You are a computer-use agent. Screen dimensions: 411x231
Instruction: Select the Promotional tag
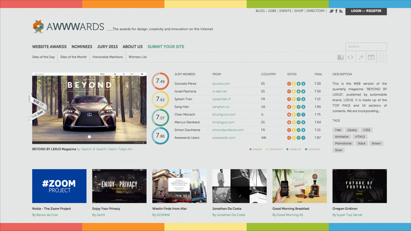pos(343,144)
